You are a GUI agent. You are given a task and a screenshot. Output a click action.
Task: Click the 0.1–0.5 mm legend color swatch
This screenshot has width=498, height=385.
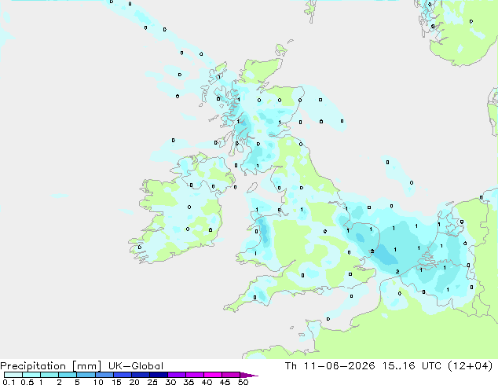(x=13, y=375)
